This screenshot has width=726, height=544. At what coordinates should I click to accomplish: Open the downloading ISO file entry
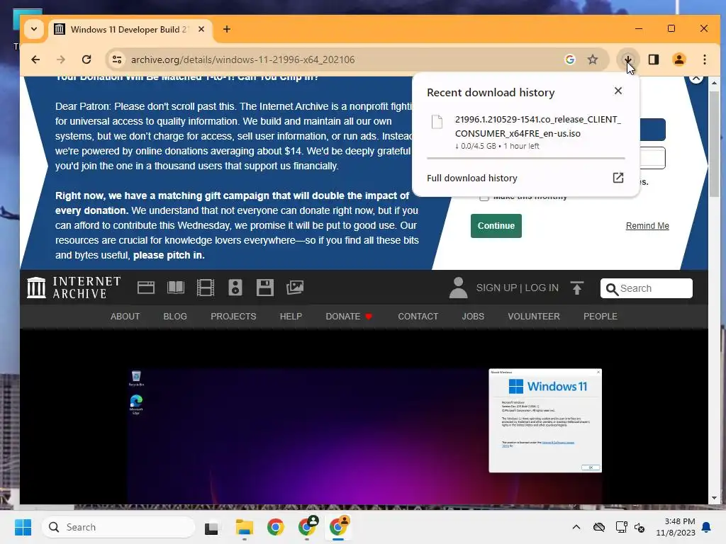coord(526,132)
